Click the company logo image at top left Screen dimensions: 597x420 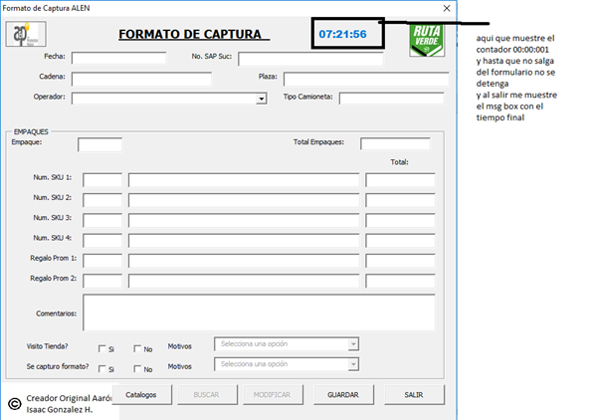point(26,34)
